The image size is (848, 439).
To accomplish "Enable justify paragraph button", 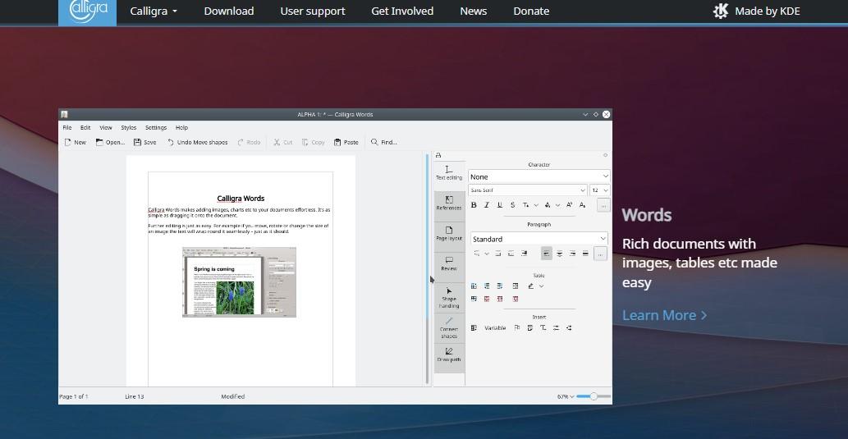I will click(585, 254).
